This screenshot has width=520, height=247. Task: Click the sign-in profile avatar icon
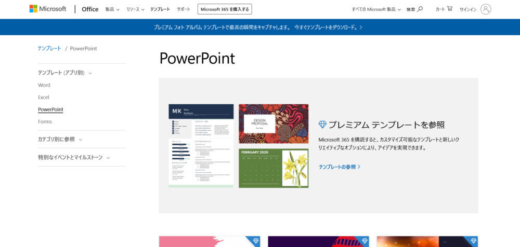point(486,9)
